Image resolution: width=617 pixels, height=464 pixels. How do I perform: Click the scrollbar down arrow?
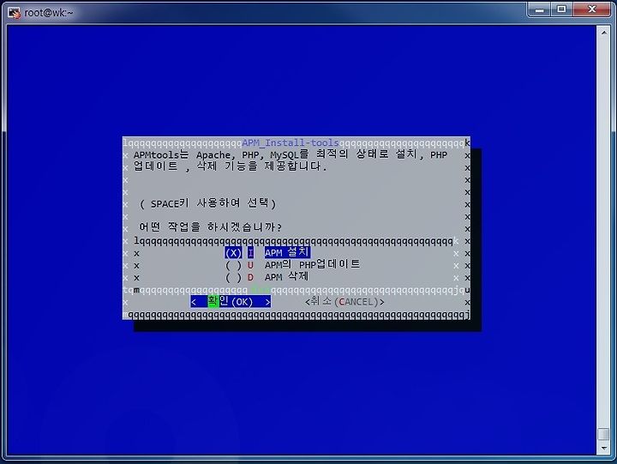click(603, 448)
